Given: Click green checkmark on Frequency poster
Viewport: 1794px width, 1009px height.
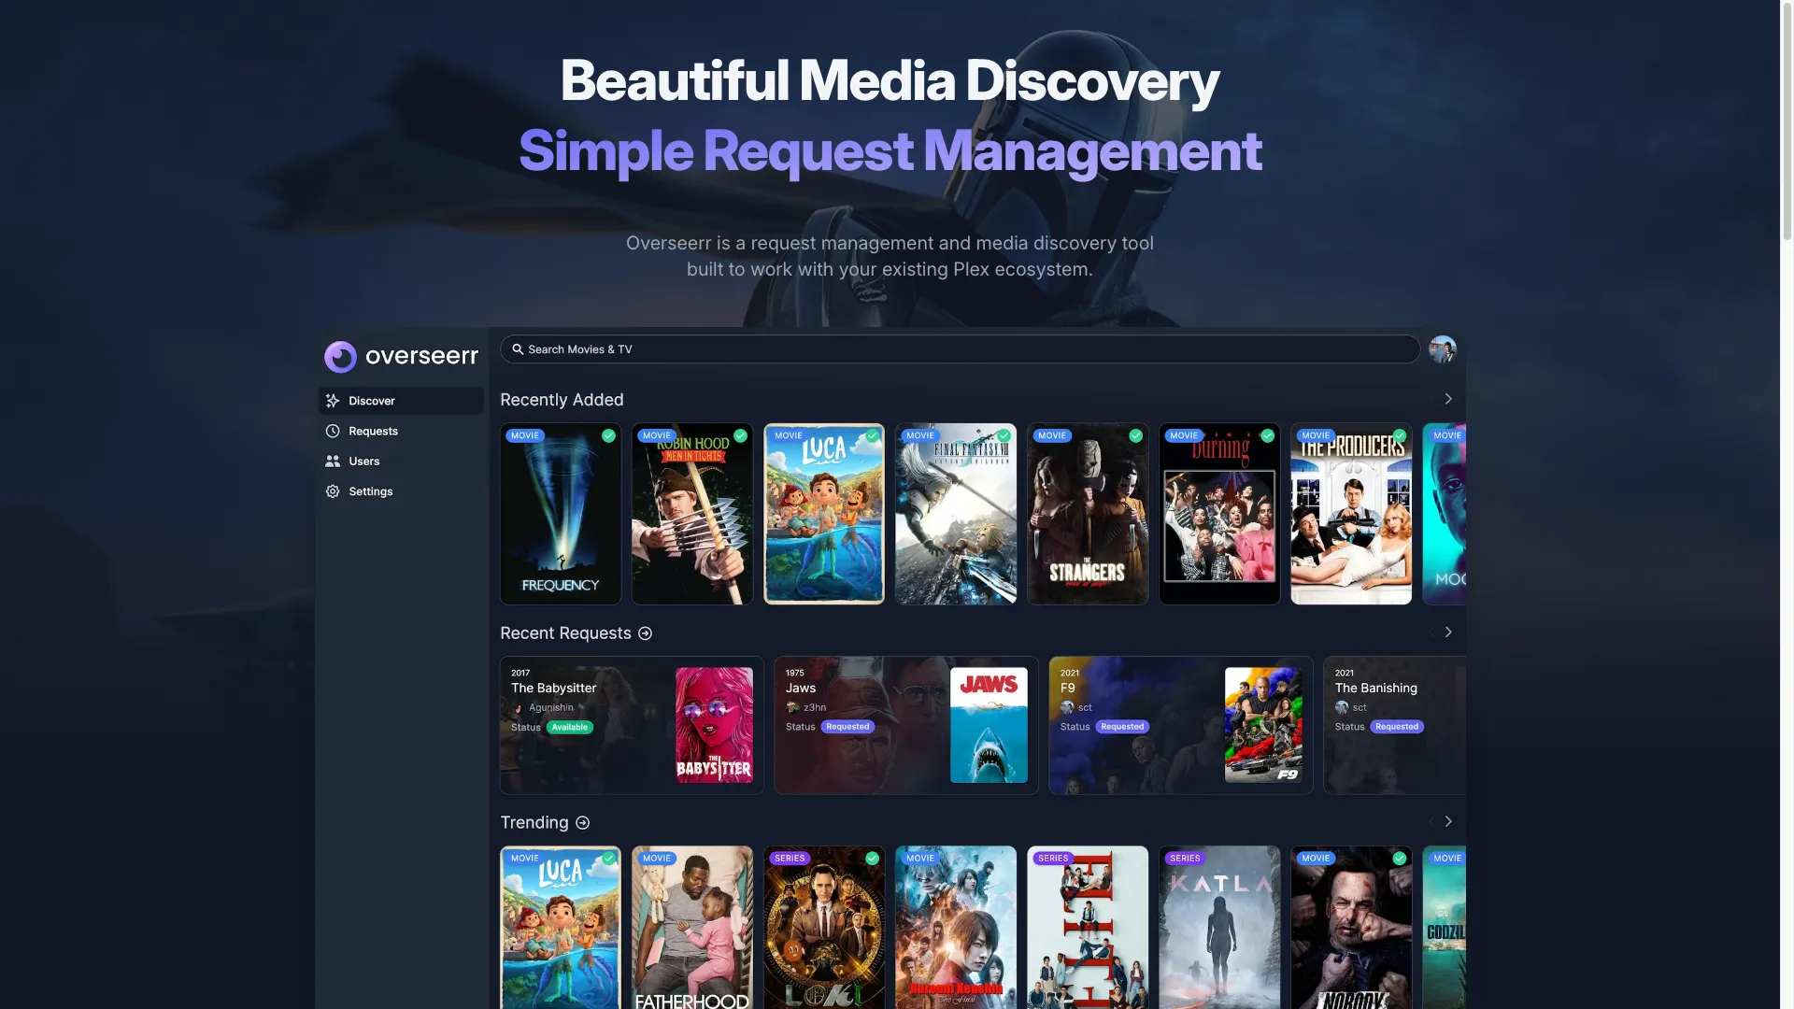Looking at the screenshot, I should (x=608, y=435).
